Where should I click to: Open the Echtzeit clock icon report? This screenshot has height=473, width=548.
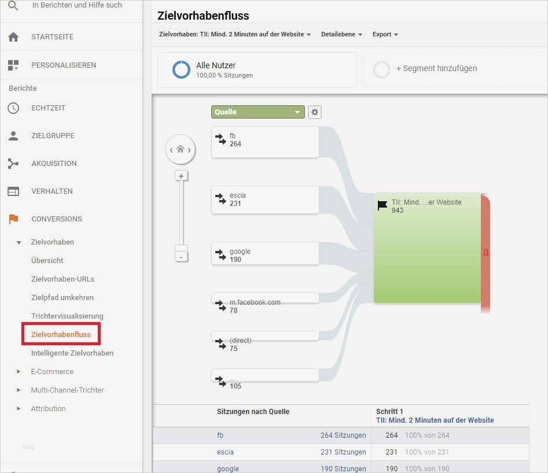pyautogui.click(x=13, y=108)
